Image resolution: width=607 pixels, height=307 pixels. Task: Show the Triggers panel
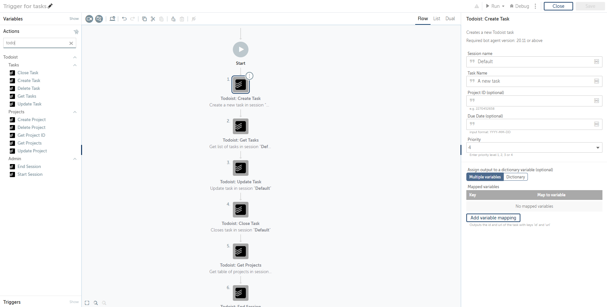[74, 302]
